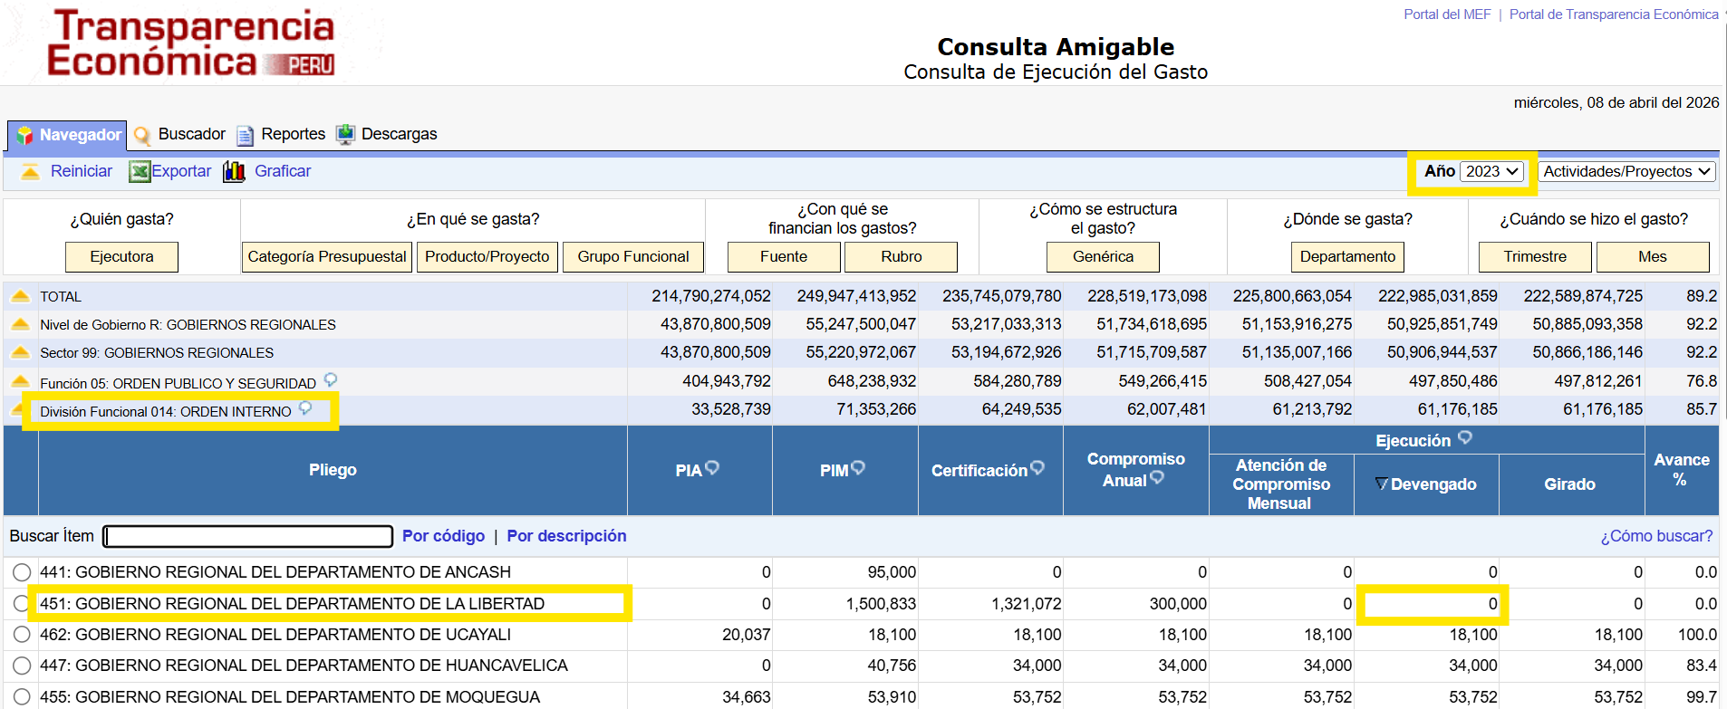Click the Reiniciar up-arrow icon
This screenshot has width=1727, height=709.
[30, 171]
